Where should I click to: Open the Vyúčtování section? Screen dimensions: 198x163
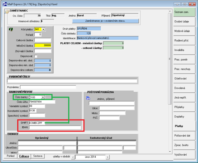tap(184, 155)
